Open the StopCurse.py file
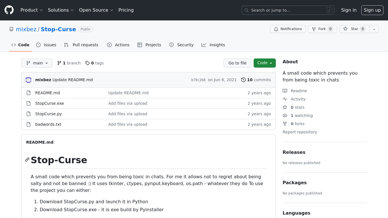This screenshot has width=388, height=218. (49, 114)
